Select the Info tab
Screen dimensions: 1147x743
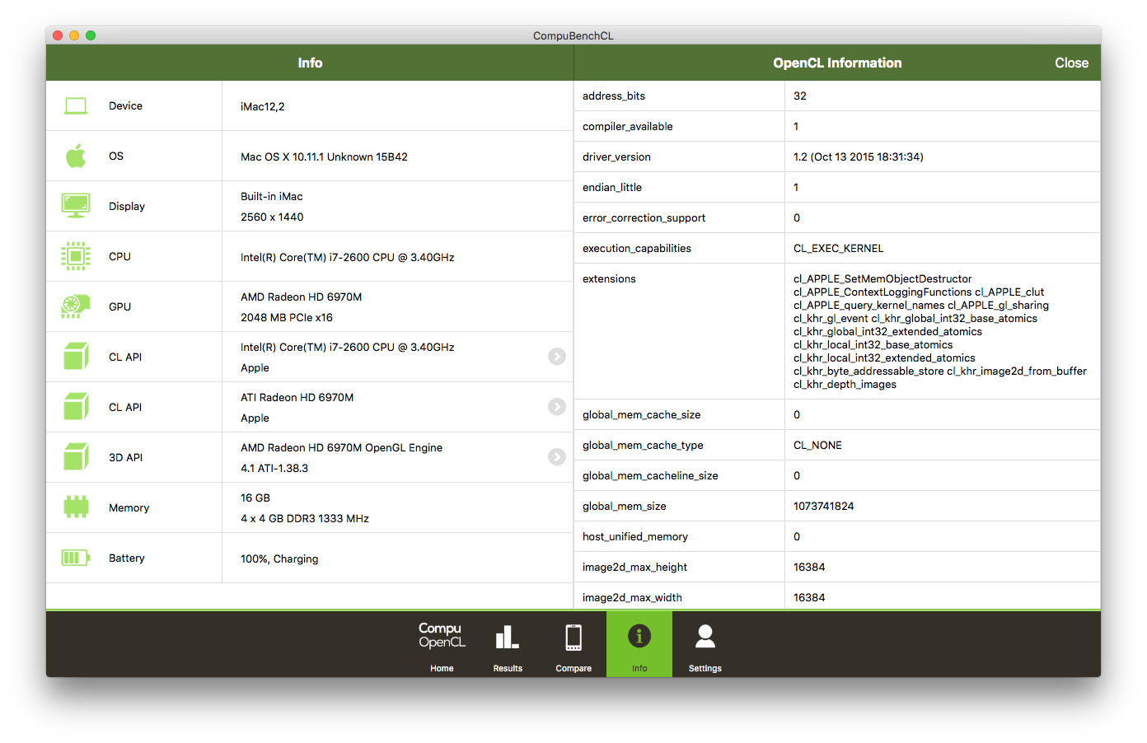coord(639,646)
